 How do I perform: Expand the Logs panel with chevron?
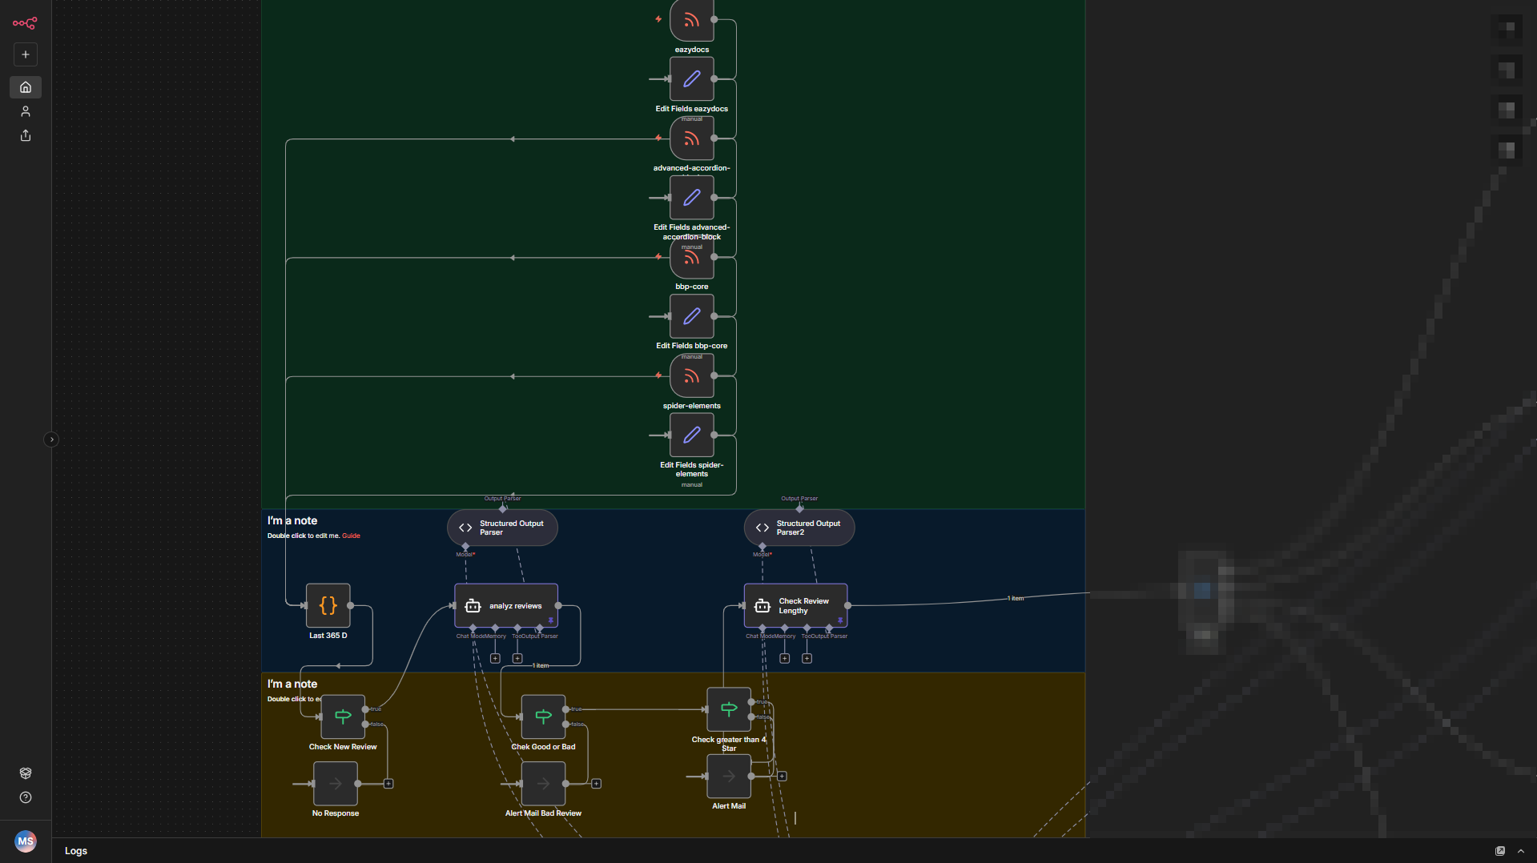pos(1521,851)
